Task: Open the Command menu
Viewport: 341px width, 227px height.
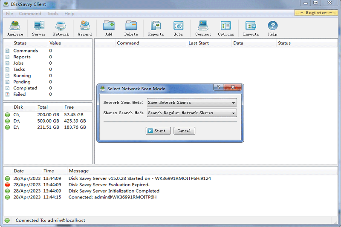Action: pos(30,14)
